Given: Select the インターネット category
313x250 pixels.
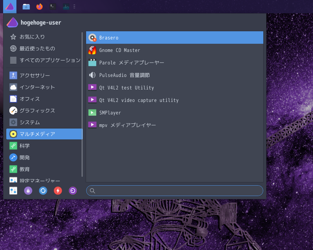Looking at the screenshot, I should tap(44, 87).
